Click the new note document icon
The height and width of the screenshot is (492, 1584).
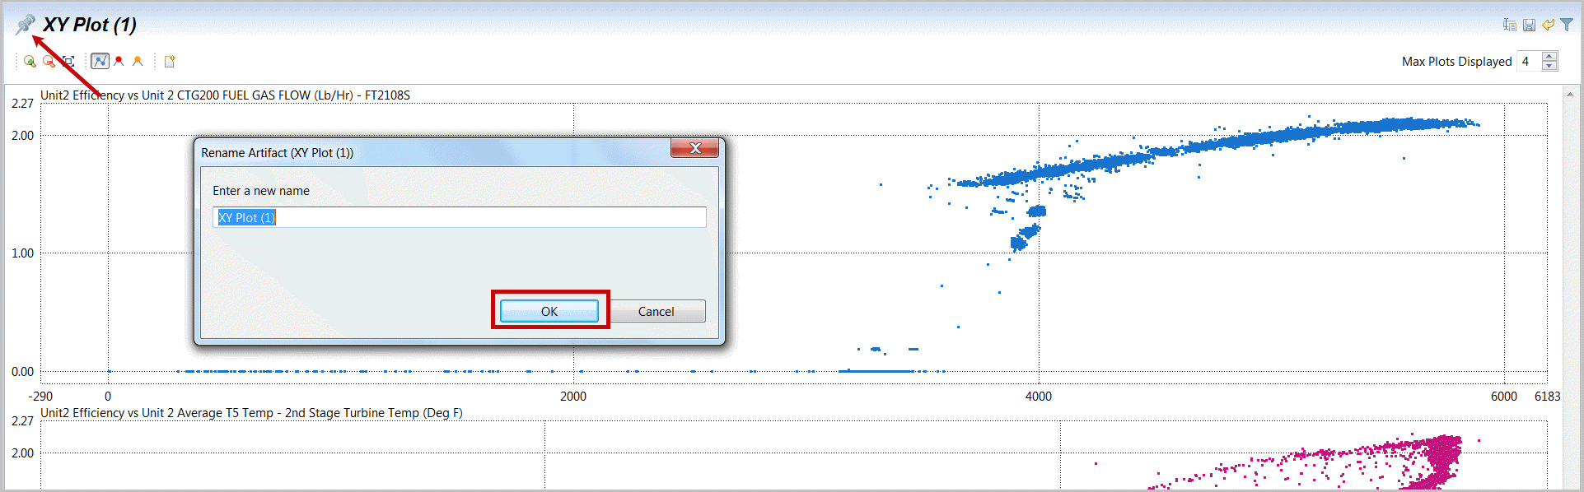tap(170, 62)
